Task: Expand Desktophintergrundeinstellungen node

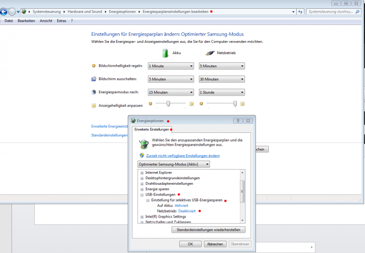Action: point(142,178)
